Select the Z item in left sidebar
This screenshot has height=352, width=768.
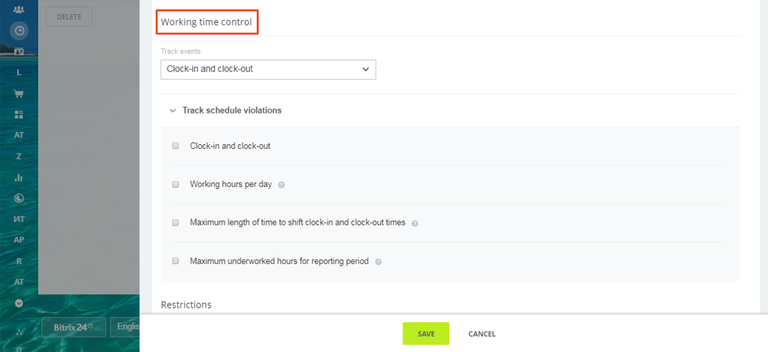(18, 156)
